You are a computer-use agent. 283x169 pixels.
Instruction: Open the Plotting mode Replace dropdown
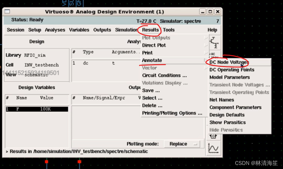(x=182, y=144)
